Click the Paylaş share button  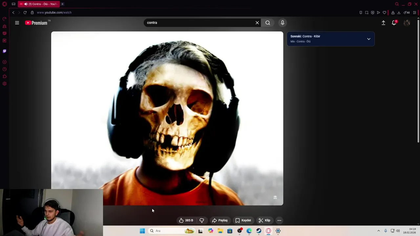point(220,220)
